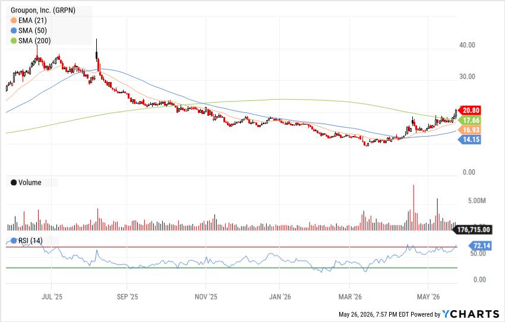Click the 16.93 EMA value tag
This screenshot has width=505, height=322.
pos(469,130)
